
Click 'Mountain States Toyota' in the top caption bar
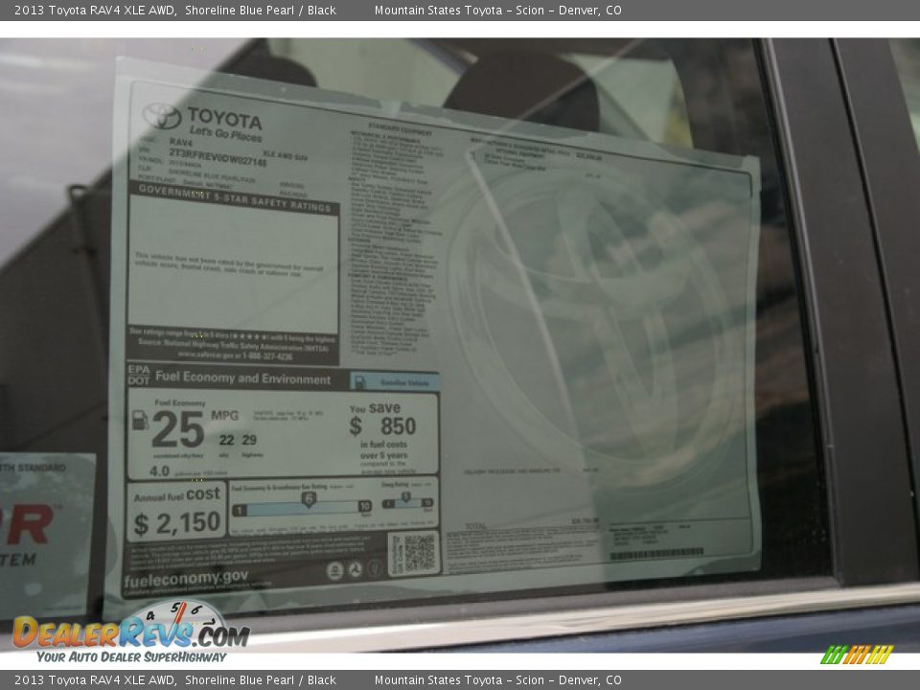pos(438,10)
